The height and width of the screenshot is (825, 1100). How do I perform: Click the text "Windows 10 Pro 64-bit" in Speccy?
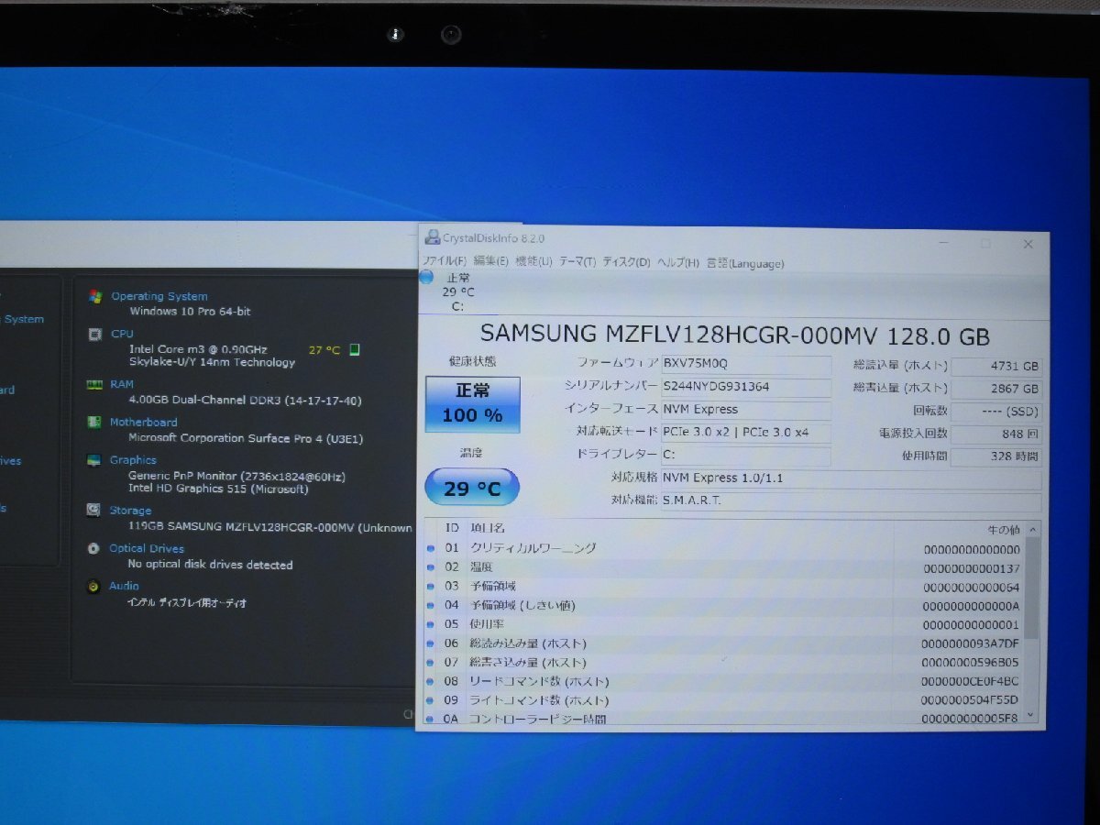[190, 311]
